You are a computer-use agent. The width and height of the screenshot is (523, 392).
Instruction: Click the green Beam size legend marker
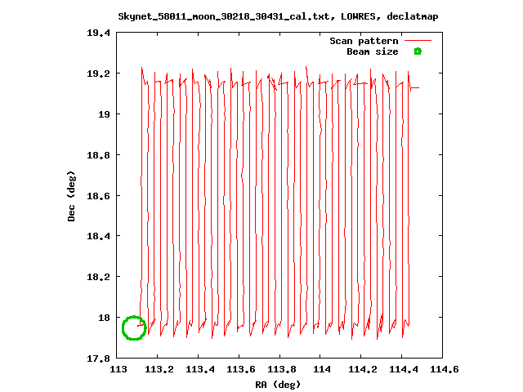pos(418,51)
